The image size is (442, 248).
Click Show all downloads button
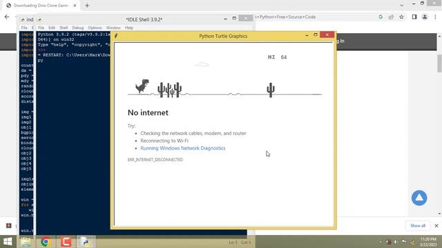(418, 225)
